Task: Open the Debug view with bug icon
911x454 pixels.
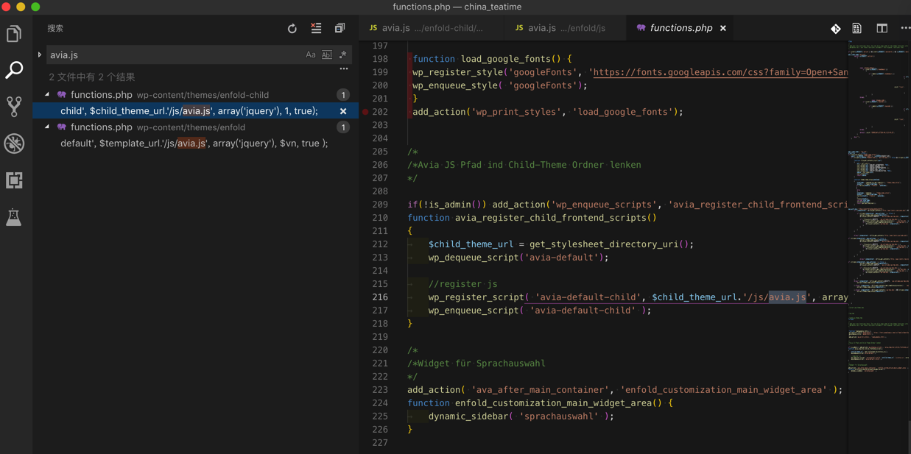Action: pos(14,143)
